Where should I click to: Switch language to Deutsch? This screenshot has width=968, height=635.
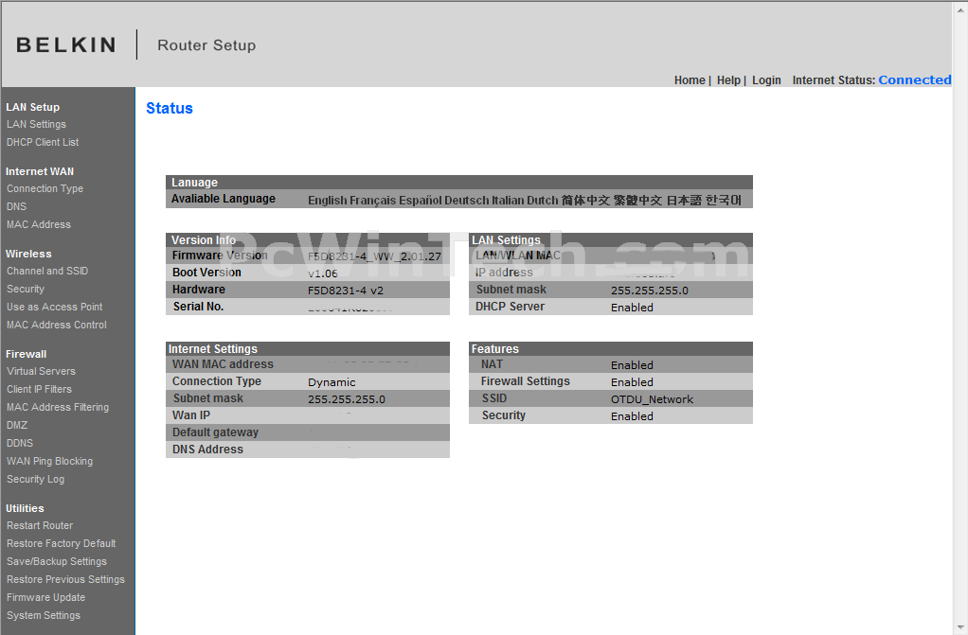[x=466, y=200]
